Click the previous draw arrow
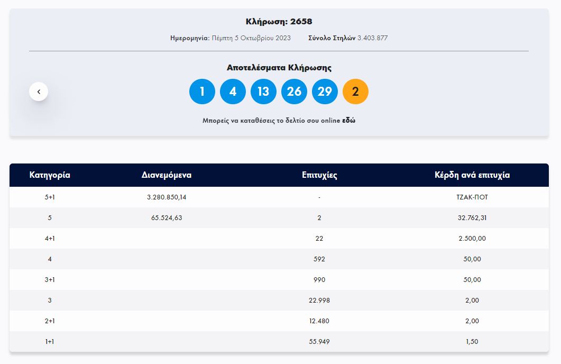Screen dimensions: 561x364 coord(38,91)
